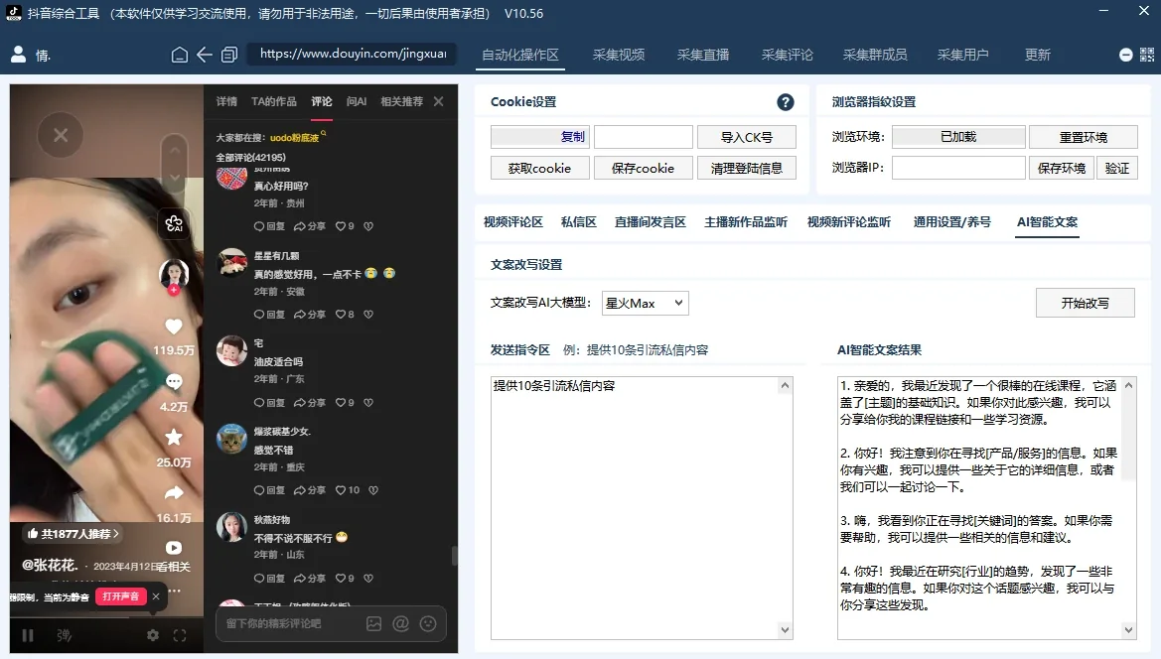
Task: Like the video with the heart icon
Action: (x=174, y=327)
